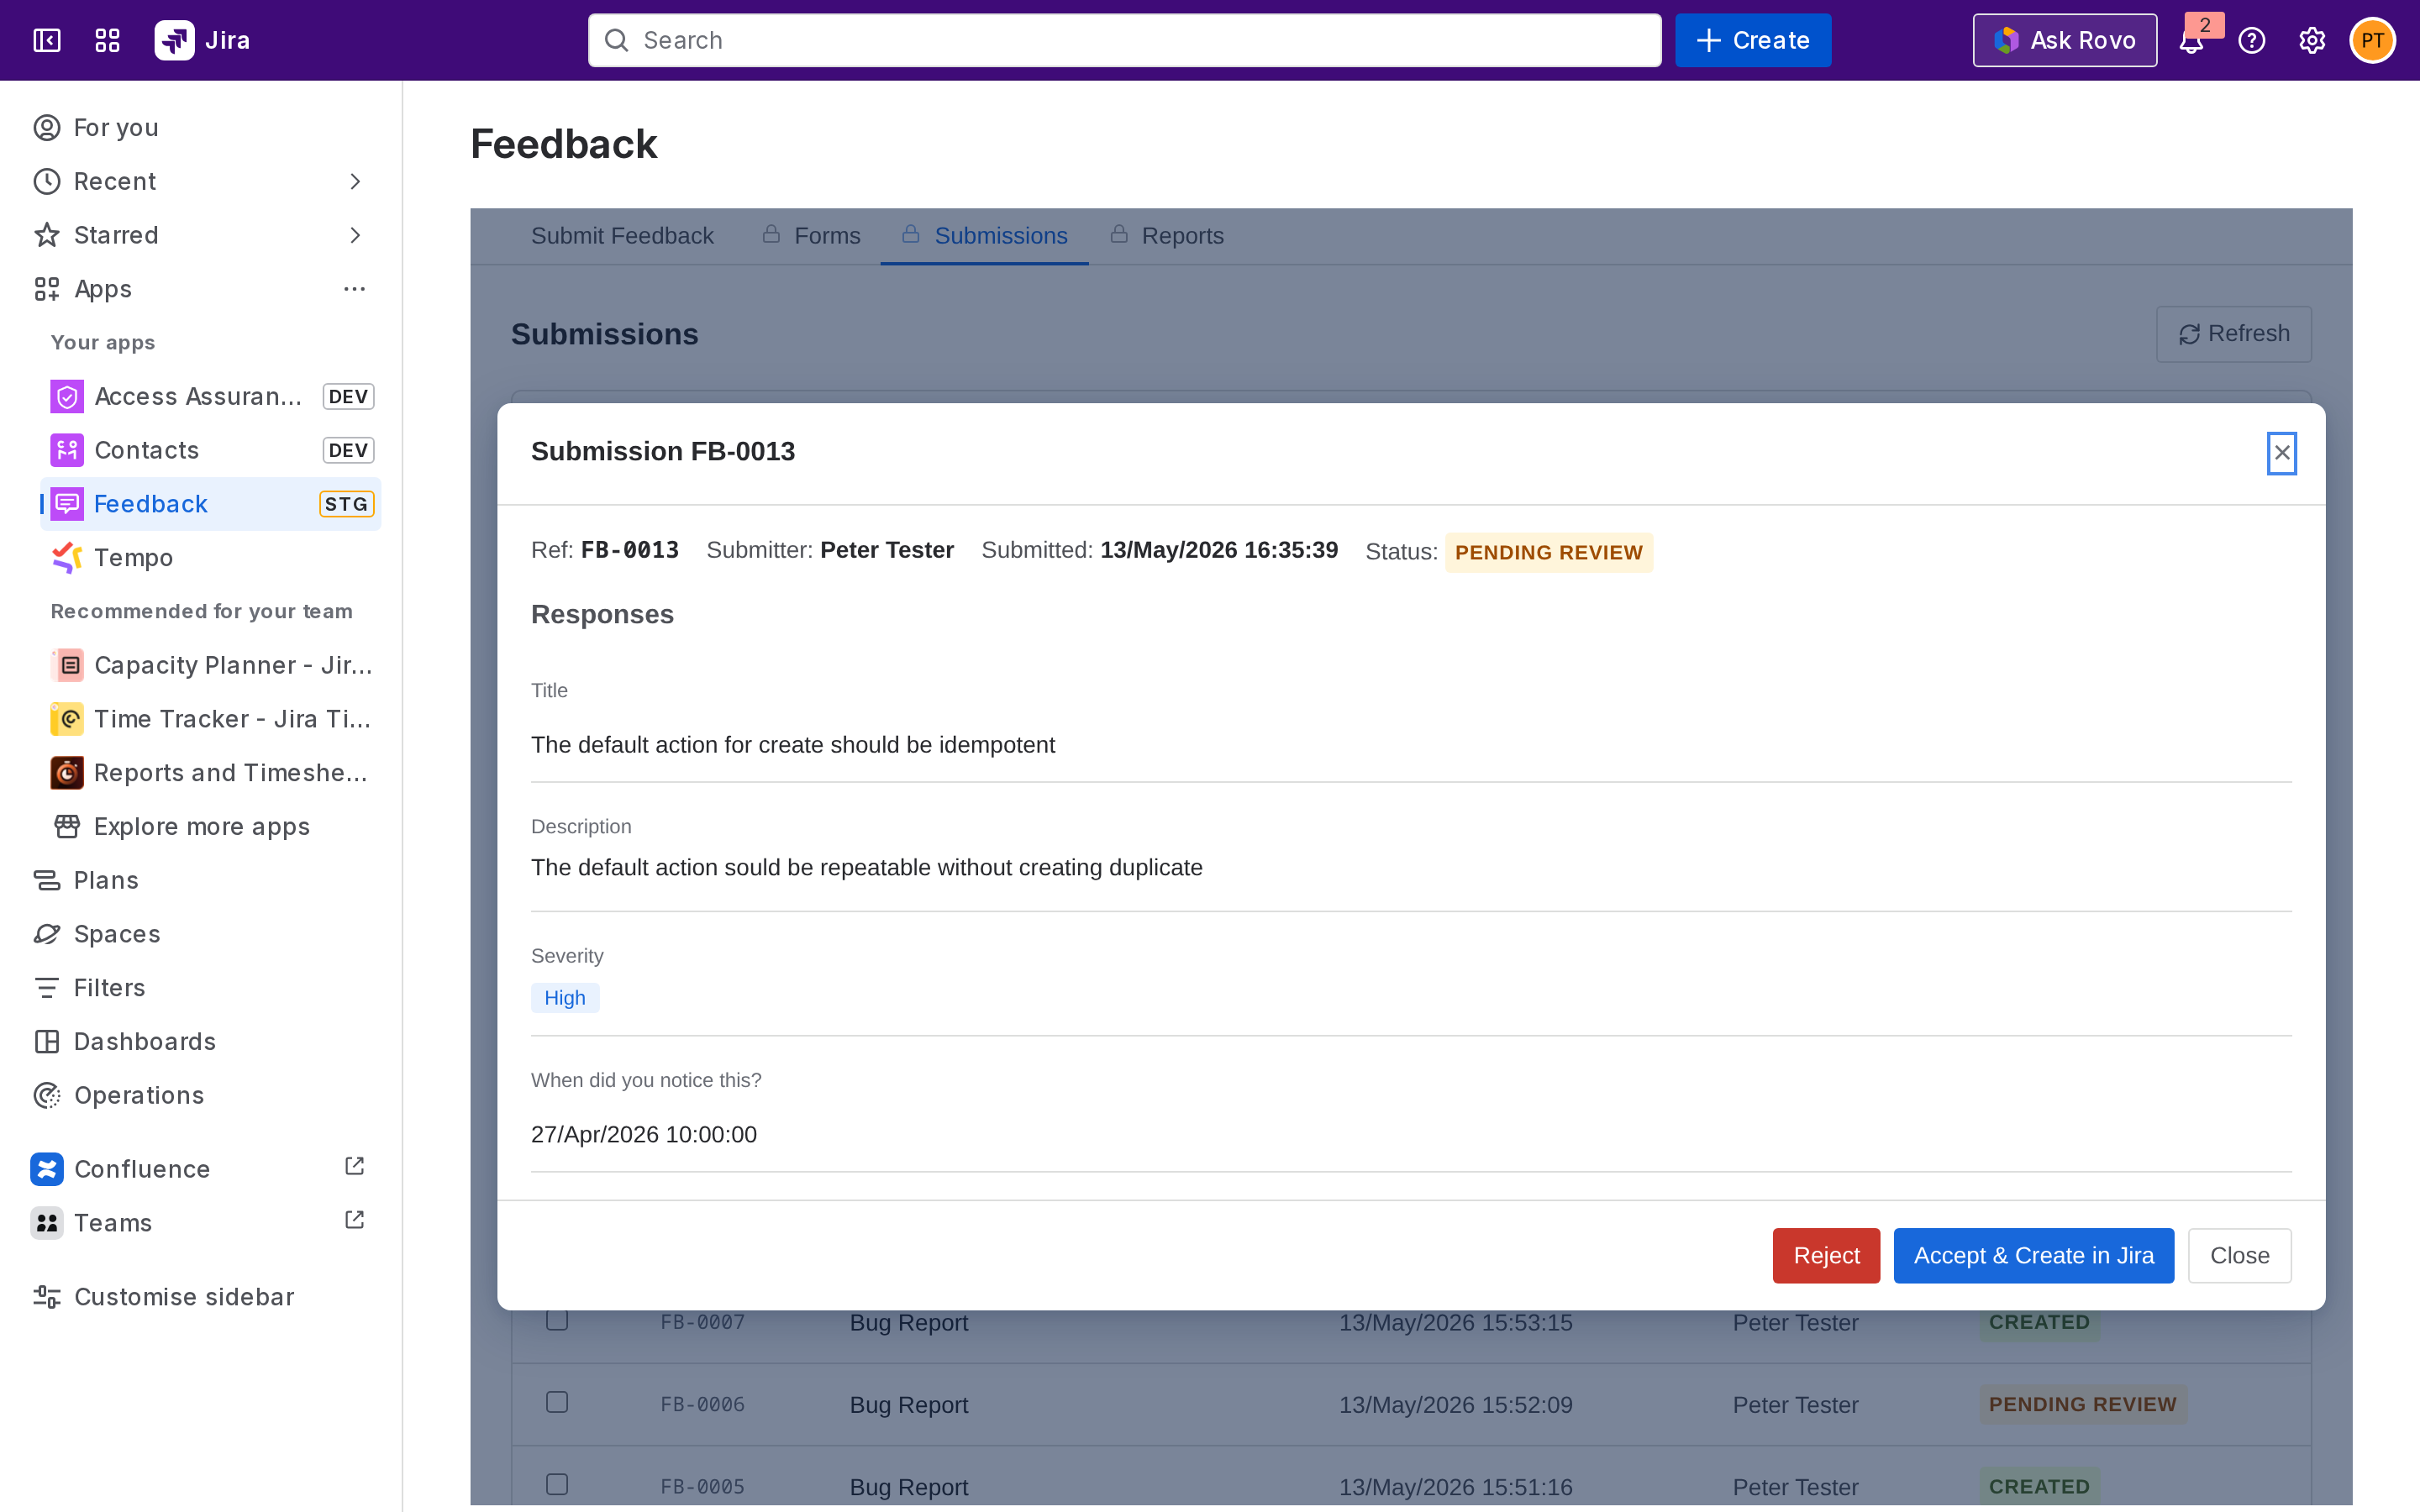Open Reports and Timesheets app icon
This screenshot has height=1512, width=2420.
click(x=67, y=773)
